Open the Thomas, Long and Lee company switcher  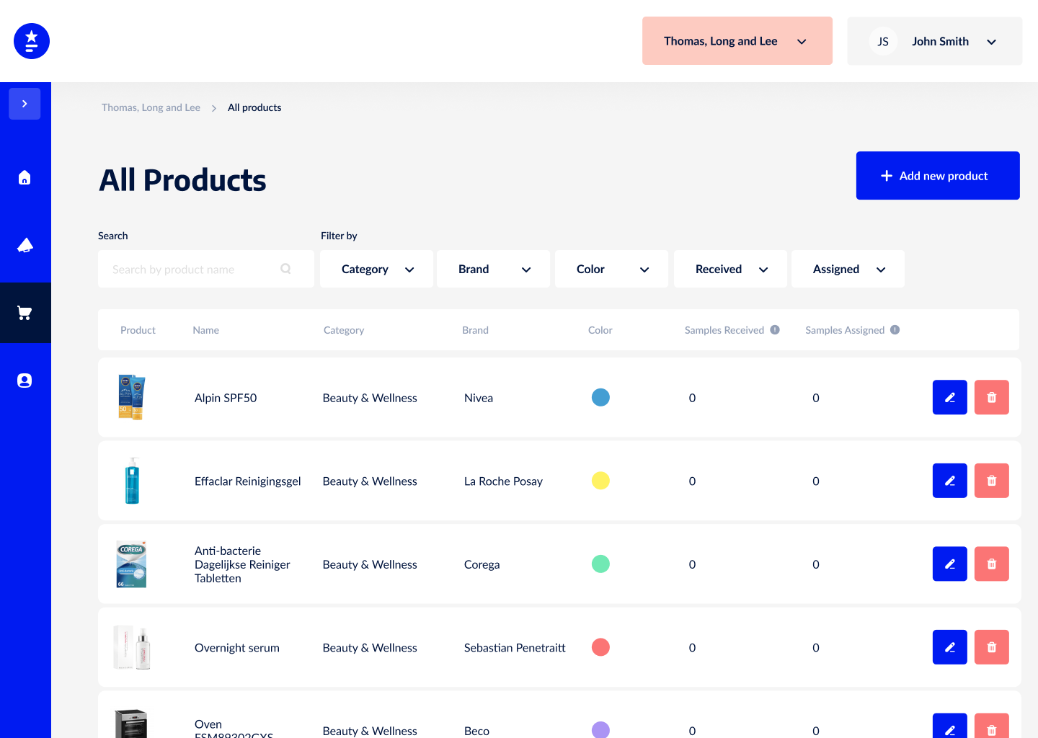[x=737, y=41]
